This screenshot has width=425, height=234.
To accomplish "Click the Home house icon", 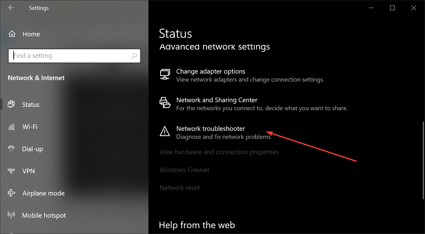I will click(12, 34).
